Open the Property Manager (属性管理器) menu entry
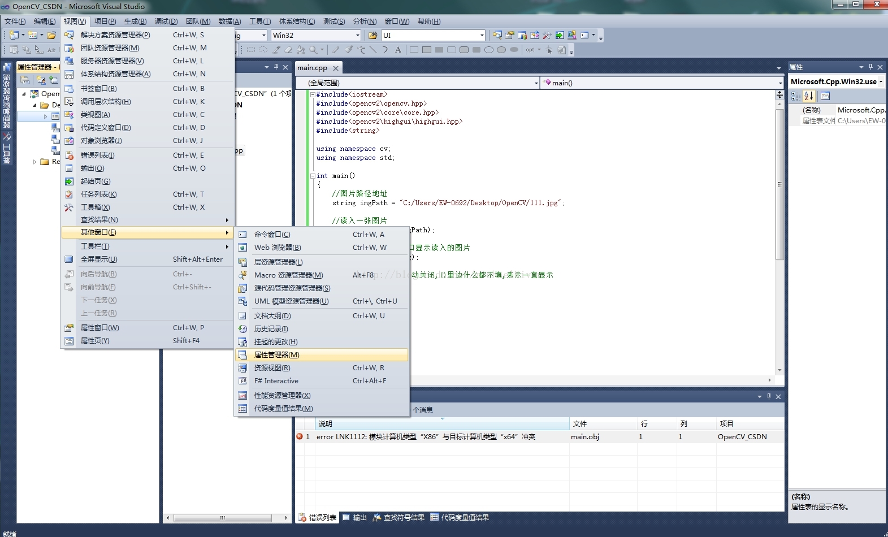888x537 pixels. click(x=321, y=355)
